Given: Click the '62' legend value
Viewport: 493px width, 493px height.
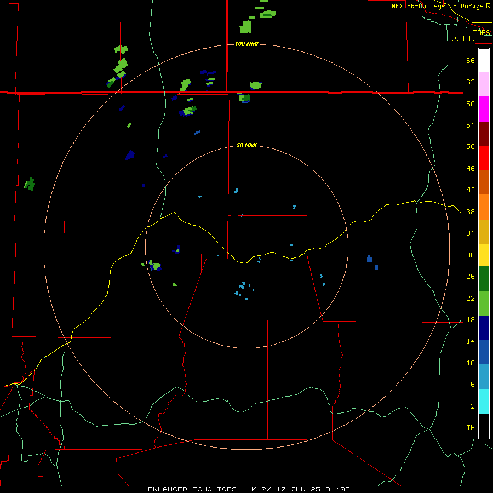Looking at the screenshot, I should point(471,82).
